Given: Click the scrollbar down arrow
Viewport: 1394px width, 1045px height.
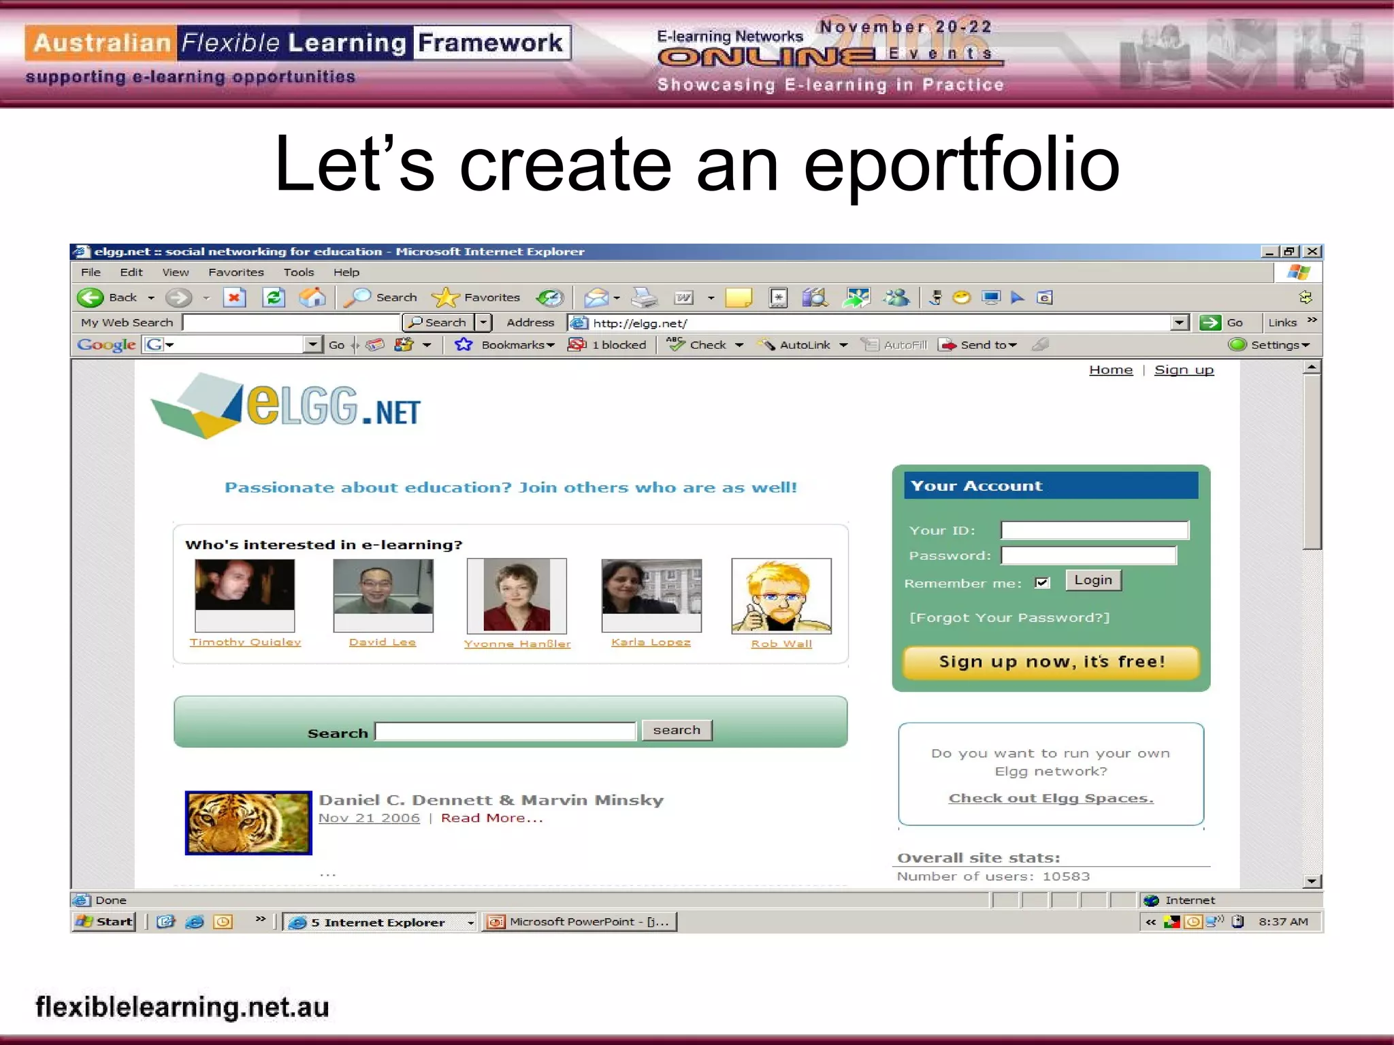Looking at the screenshot, I should 1312,881.
